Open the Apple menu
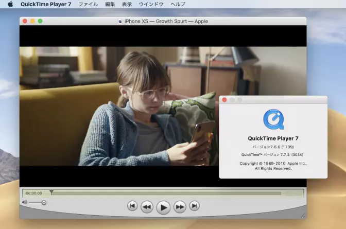This screenshot has height=229, width=346. (10, 4)
